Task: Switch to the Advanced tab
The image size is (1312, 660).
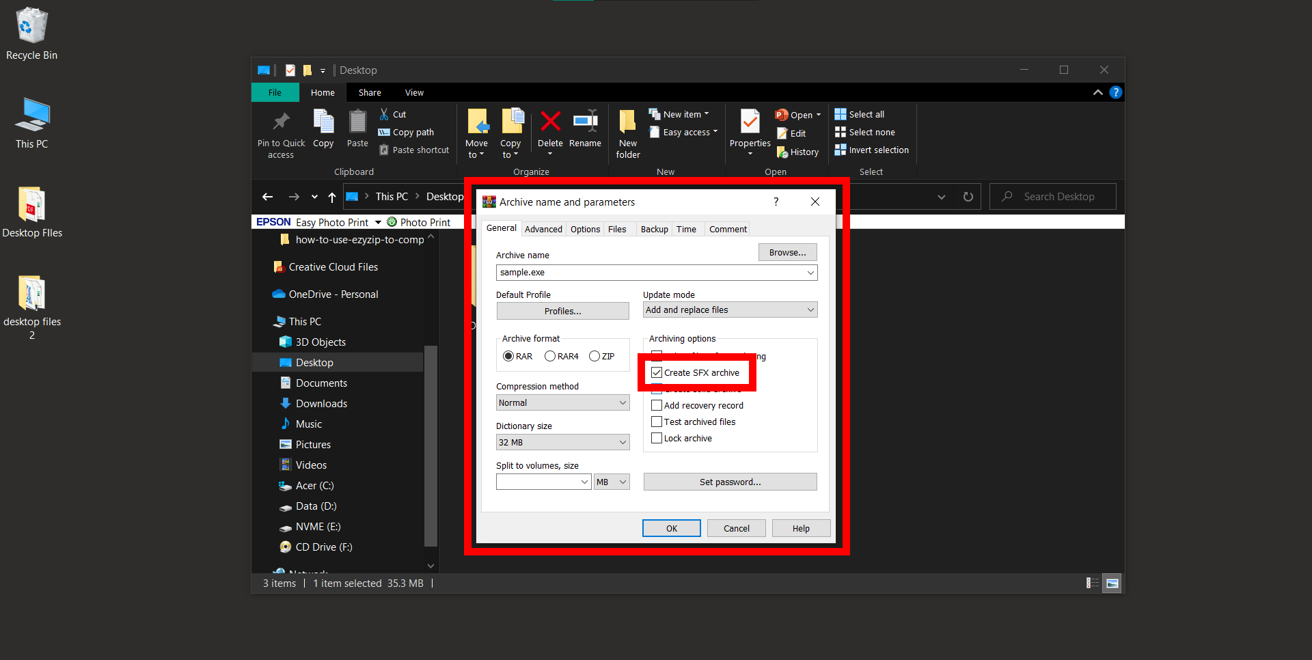Action: pos(543,229)
